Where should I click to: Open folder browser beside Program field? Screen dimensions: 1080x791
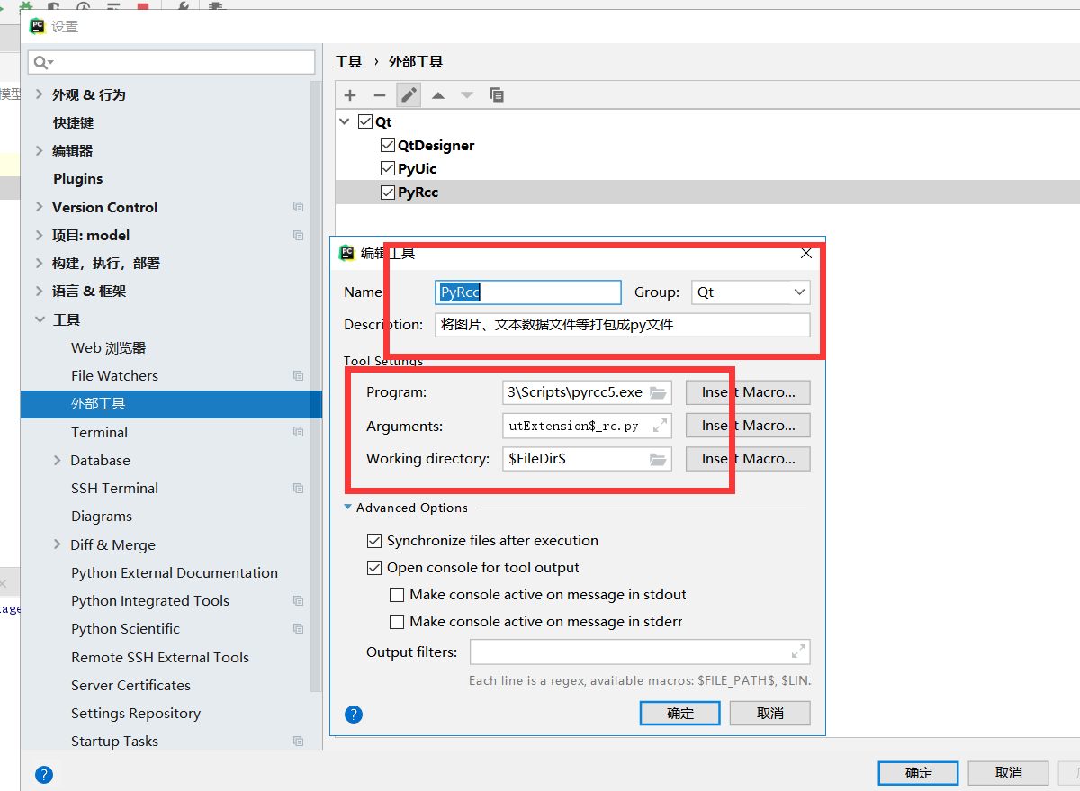tap(660, 392)
